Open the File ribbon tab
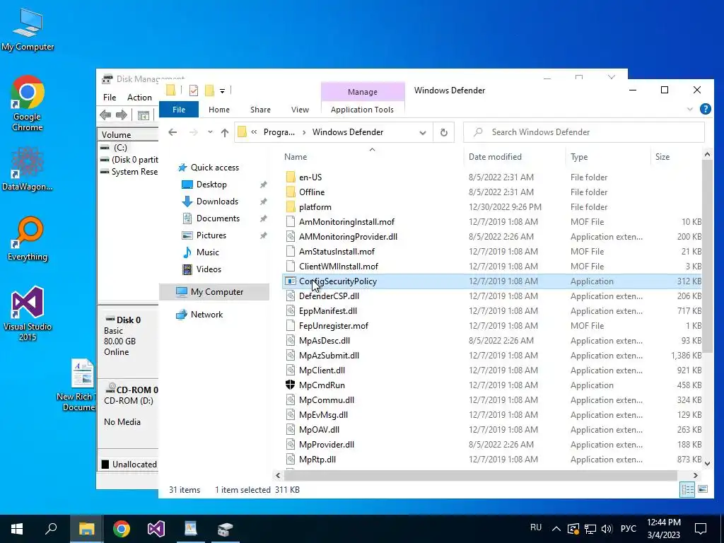 (x=179, y=110)
